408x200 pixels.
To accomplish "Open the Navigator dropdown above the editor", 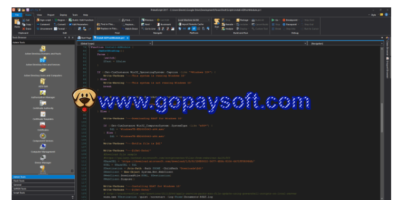I will 346,43.
